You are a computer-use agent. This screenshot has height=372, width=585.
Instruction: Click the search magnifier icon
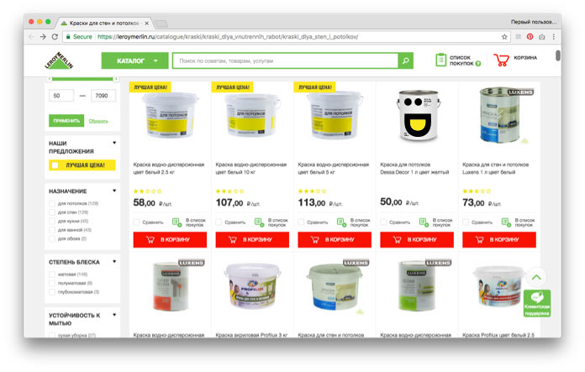pos(405,60)
